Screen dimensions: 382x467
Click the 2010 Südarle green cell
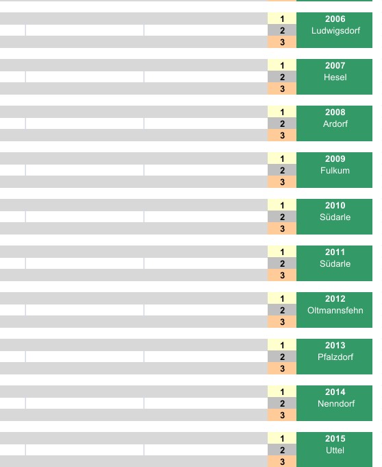pyautogui.click(x=334, y=217)
